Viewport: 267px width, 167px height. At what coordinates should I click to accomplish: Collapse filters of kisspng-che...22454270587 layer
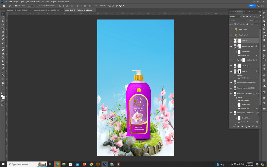(x=258, y=113)
